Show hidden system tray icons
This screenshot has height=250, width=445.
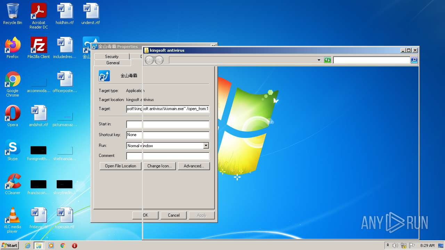388,245
